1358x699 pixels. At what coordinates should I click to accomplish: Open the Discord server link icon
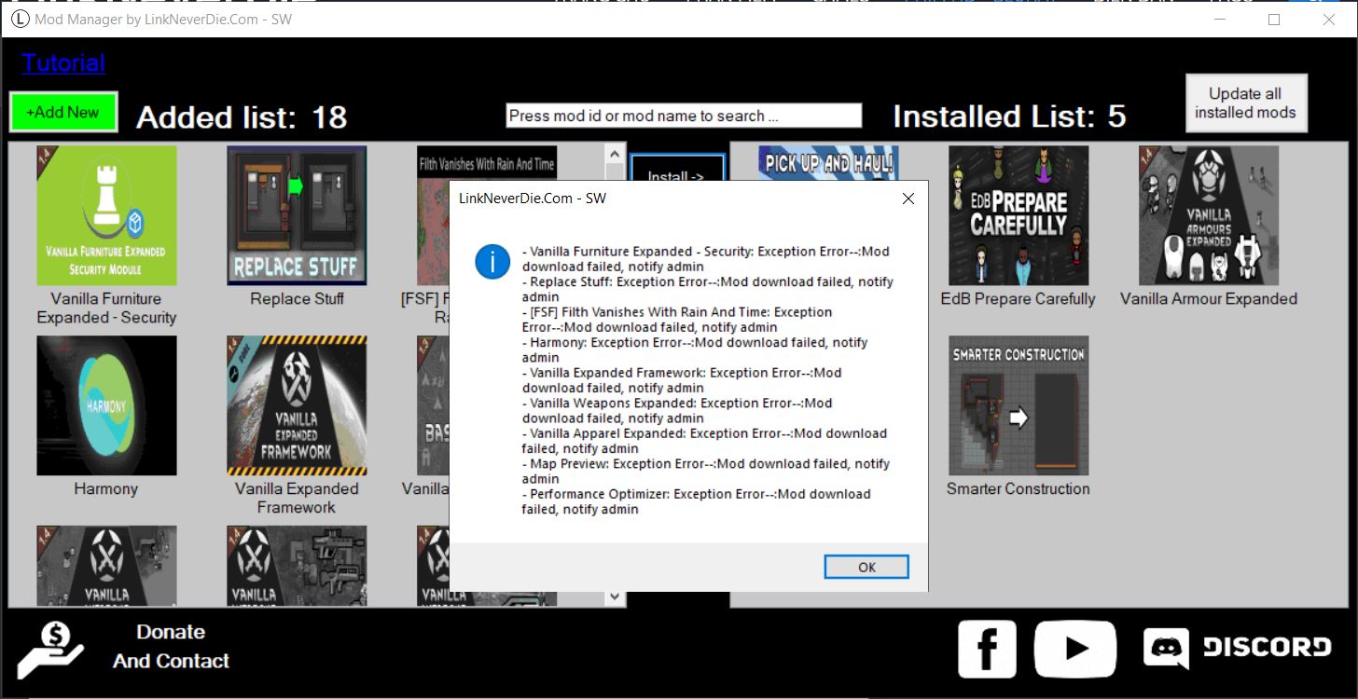coord(1237,648)
